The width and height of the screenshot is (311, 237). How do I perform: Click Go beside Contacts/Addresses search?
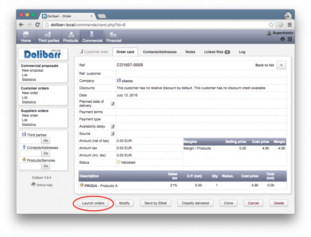click(46, 153)
